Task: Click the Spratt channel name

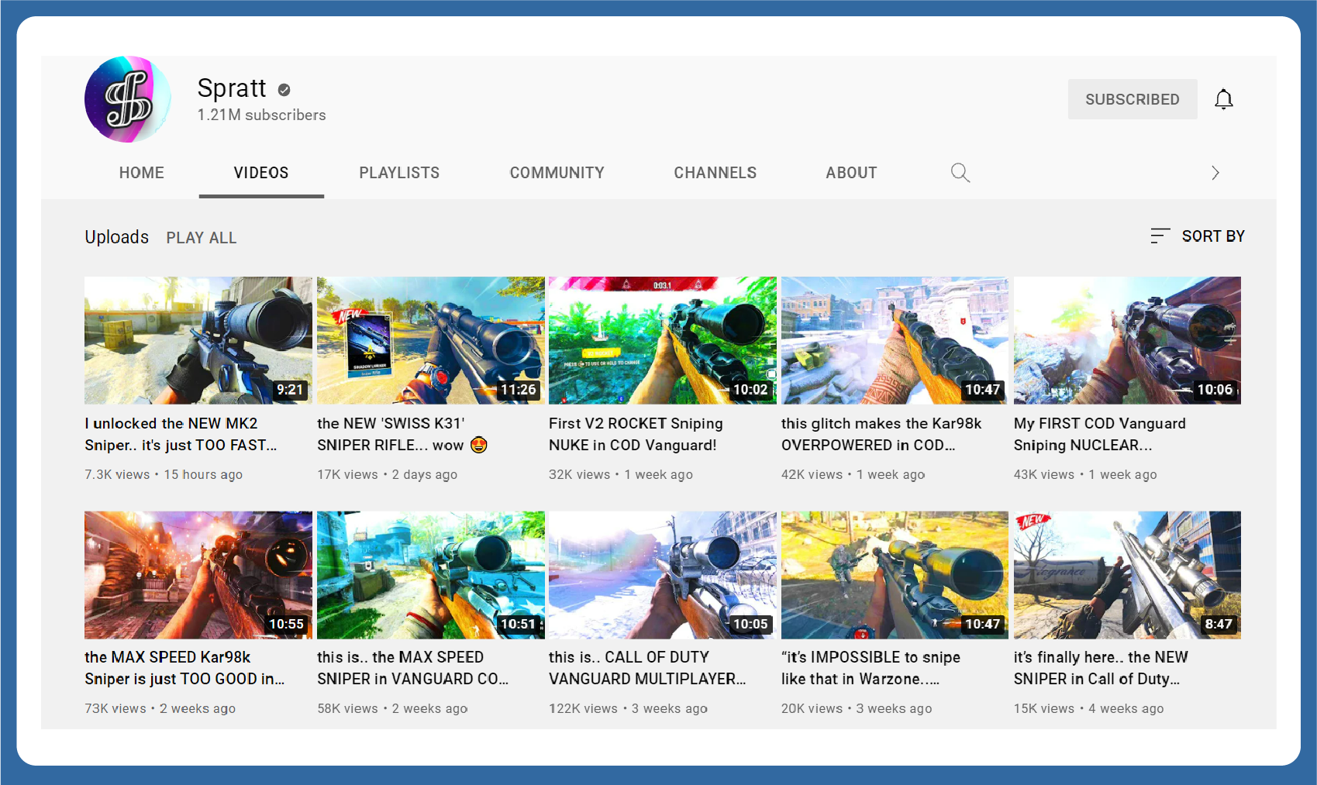Action: pos(232,88)
